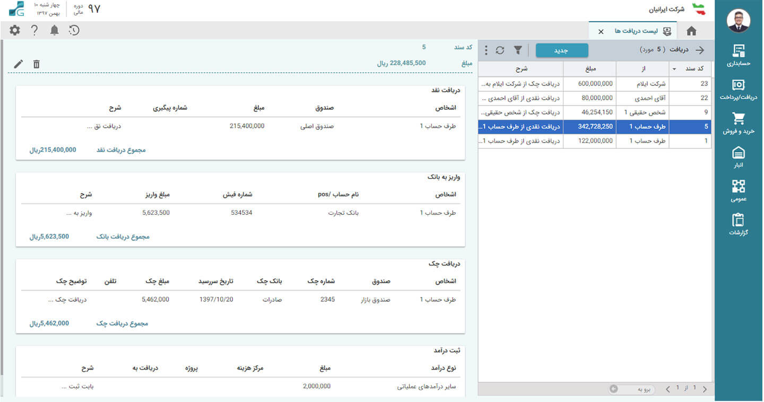Open the three-dot more options menu
Image resolution: width=764 pixels, height=402 pixels.
click(486, 50)
